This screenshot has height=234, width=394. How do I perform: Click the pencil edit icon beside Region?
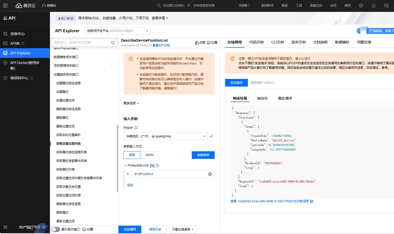coord(211,136)
